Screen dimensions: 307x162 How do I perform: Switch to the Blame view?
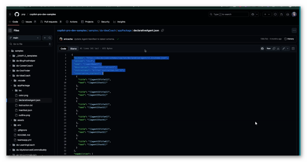(73, 49)
